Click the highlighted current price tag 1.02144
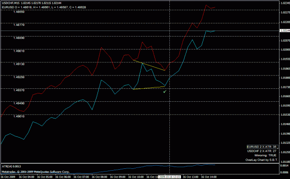 (285, 31)
